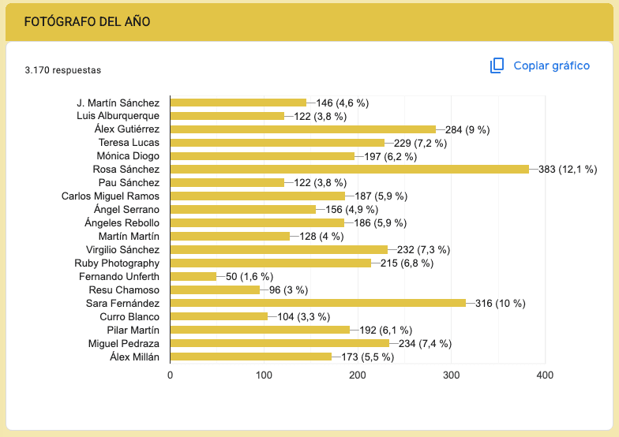Click the '3.170 respuestas' response count text

coord(63,70)
